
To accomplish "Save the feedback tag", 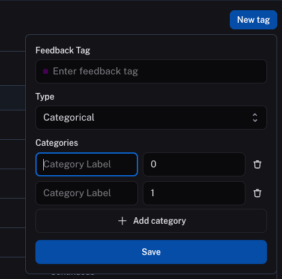I will point(151,252).
